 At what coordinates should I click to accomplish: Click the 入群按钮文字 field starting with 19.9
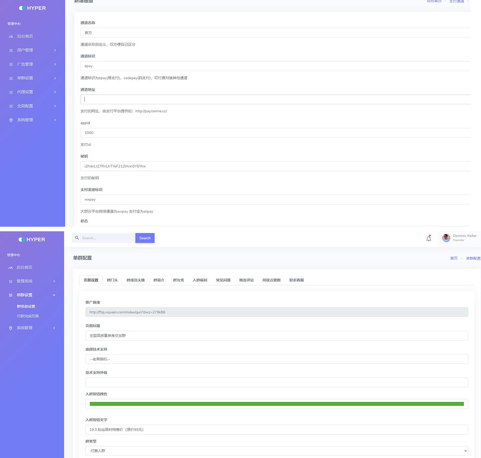pyautogui.click(x=277, y=429)
